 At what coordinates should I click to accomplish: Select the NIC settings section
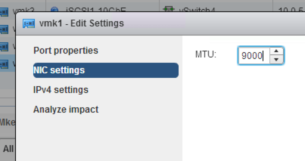[x=106, y=70]
